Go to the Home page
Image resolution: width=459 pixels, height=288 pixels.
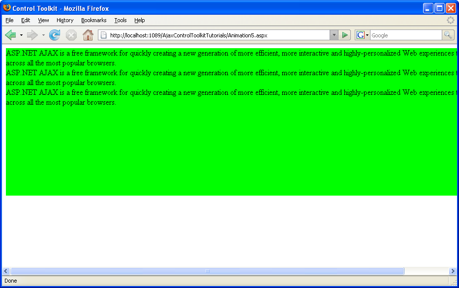(x=88, y=35)
